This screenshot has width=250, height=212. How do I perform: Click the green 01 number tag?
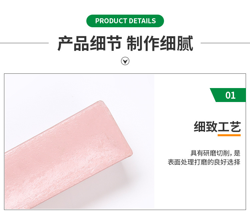click(228, 95)
